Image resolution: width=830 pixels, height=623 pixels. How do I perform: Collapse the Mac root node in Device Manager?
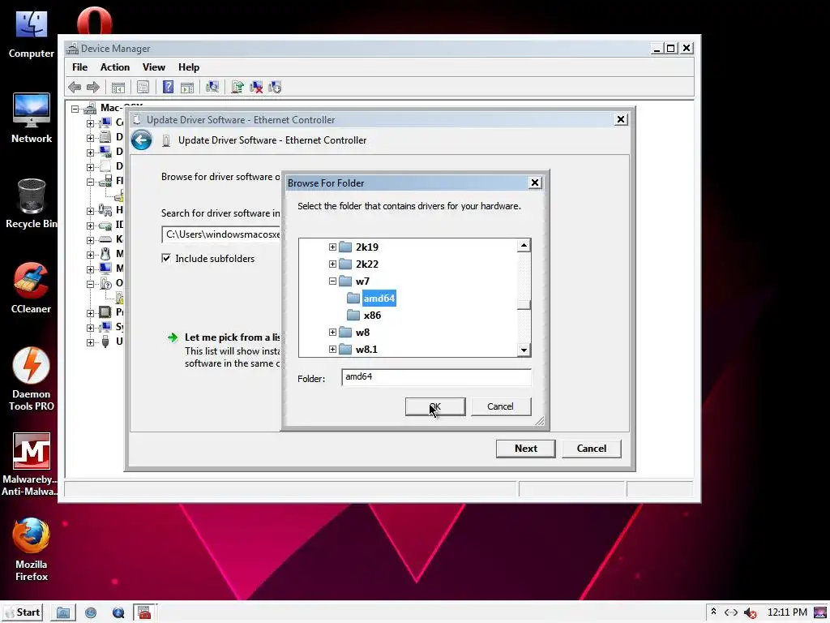point(75,109)
